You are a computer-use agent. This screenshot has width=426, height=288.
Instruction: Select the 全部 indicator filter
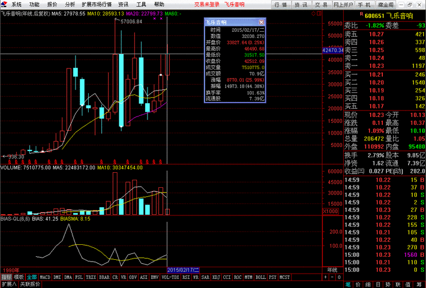32,277
